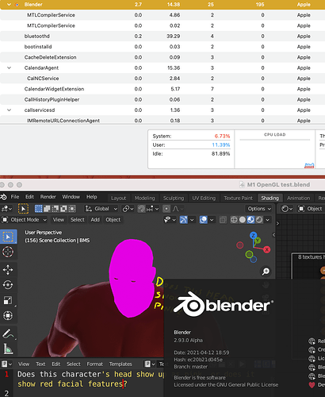The height and width of the screenshot is (397, 325).
Task: Open the viewport Add menu
Action: (x=95, y=220)
